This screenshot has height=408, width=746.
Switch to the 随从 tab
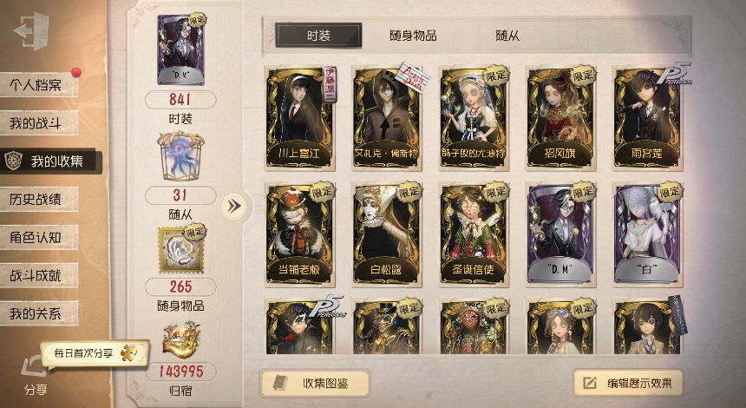[507, 36]
